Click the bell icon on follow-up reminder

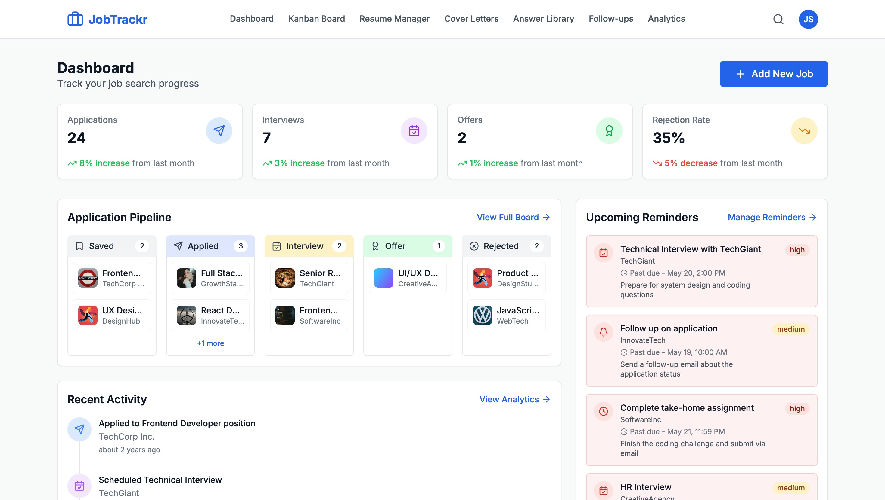(x=603, y=332)
